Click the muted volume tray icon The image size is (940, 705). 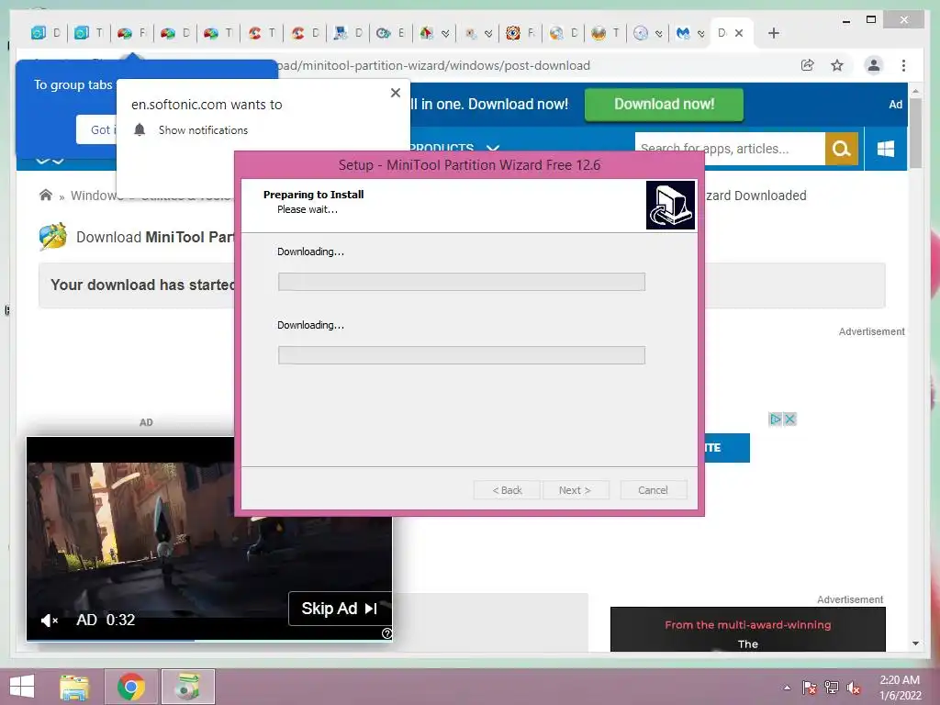coord(854,688)
